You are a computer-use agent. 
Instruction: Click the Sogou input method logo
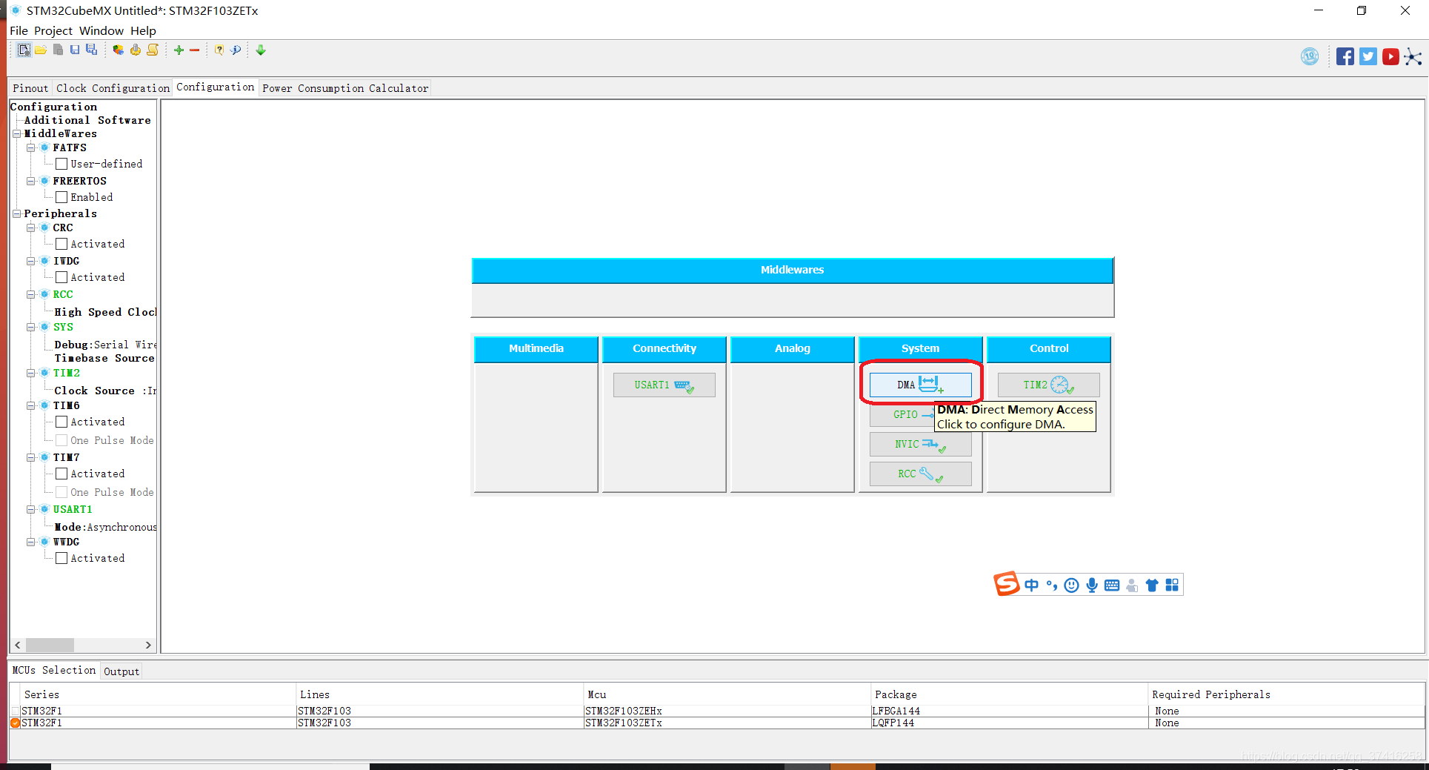1006,584
